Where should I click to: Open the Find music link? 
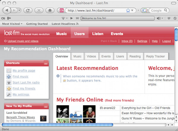[x=20, y=77]
